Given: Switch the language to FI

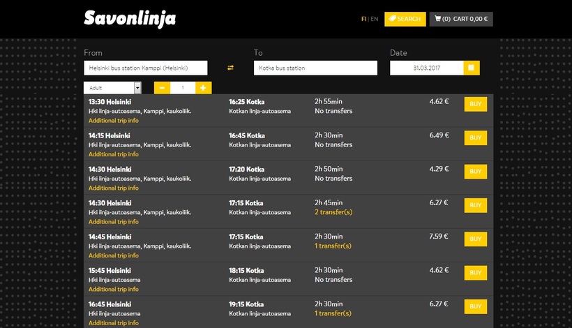Looking at the screenshot, I should 363,19.
